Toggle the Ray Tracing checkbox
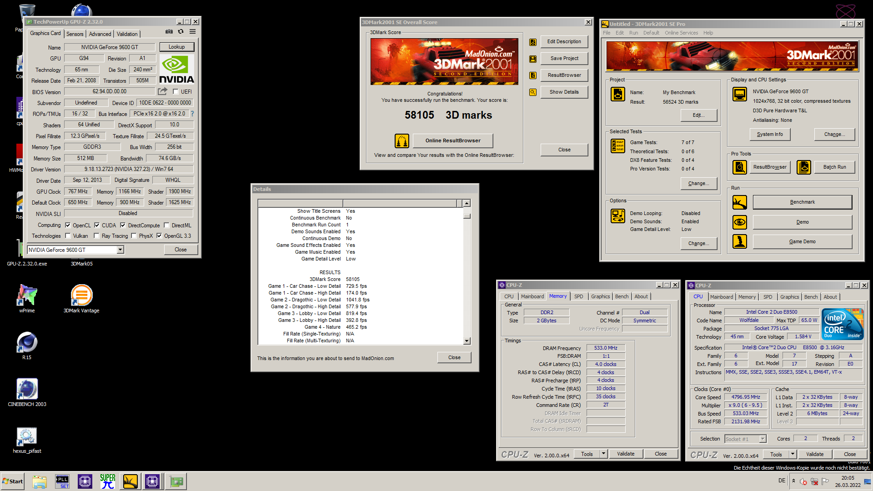Screen dimensions: 873x491 coord(96,236)
